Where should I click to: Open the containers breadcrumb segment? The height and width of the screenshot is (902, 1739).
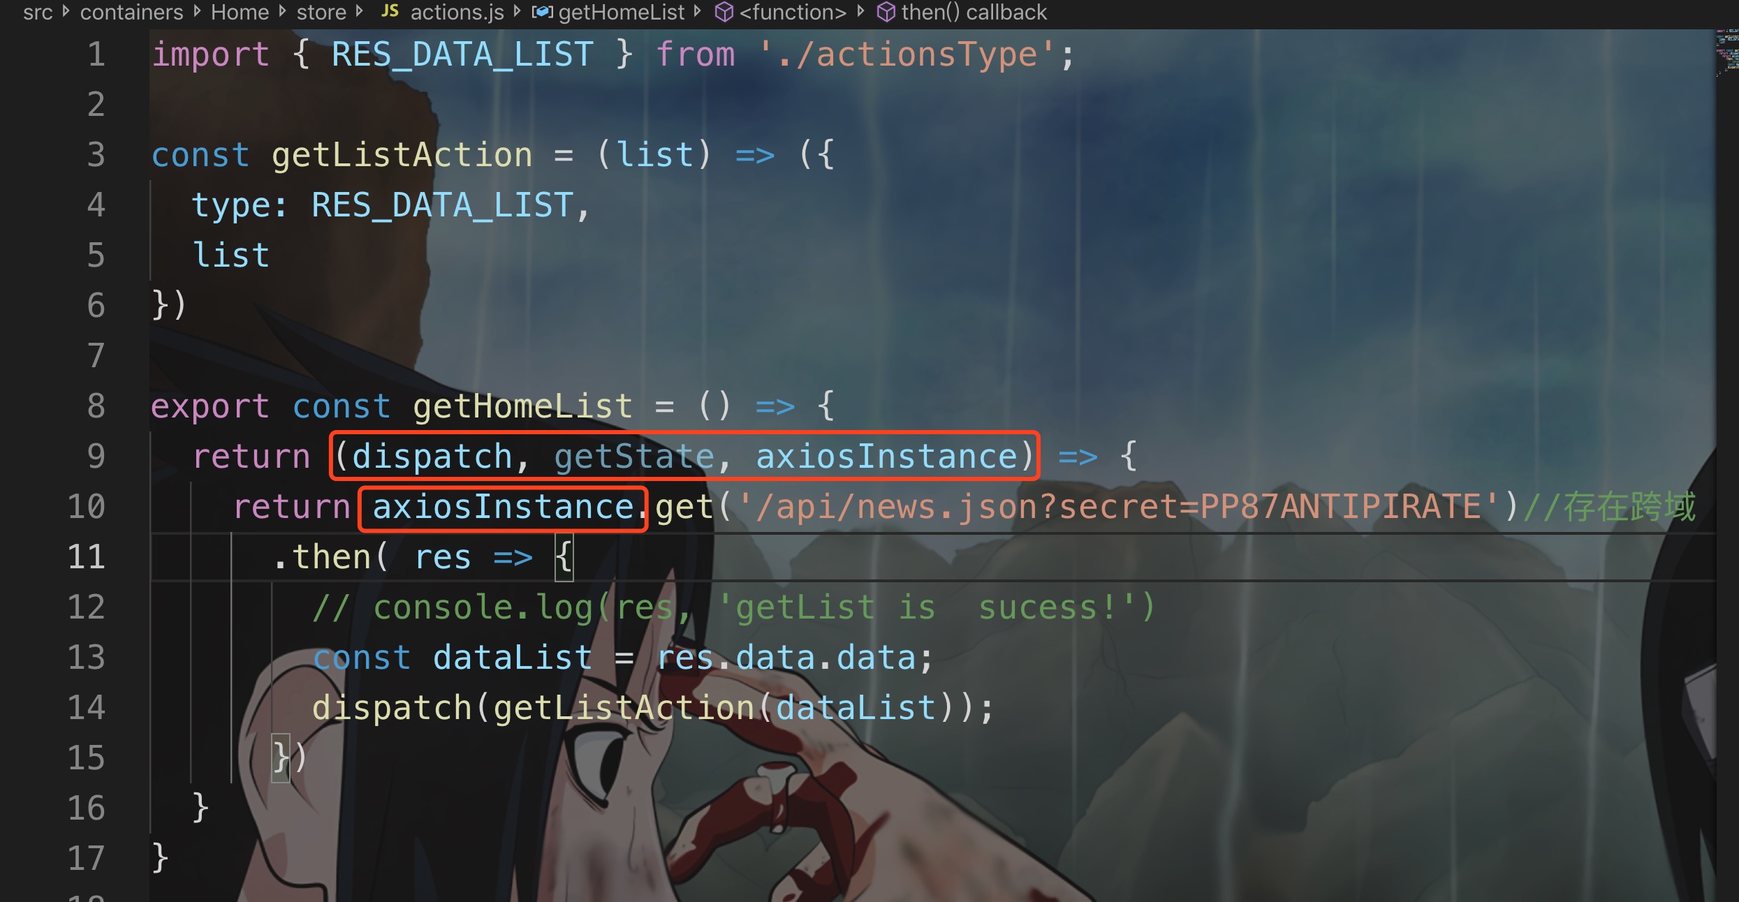131,12
